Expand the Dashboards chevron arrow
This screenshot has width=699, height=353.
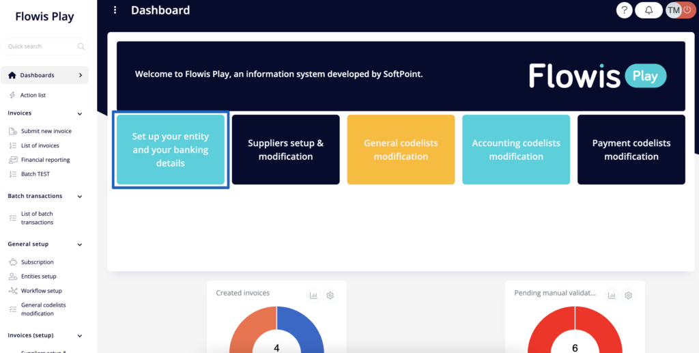click(x=81, y=75)
